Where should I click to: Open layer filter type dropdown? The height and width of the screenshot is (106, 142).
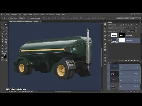coord(112,25)
